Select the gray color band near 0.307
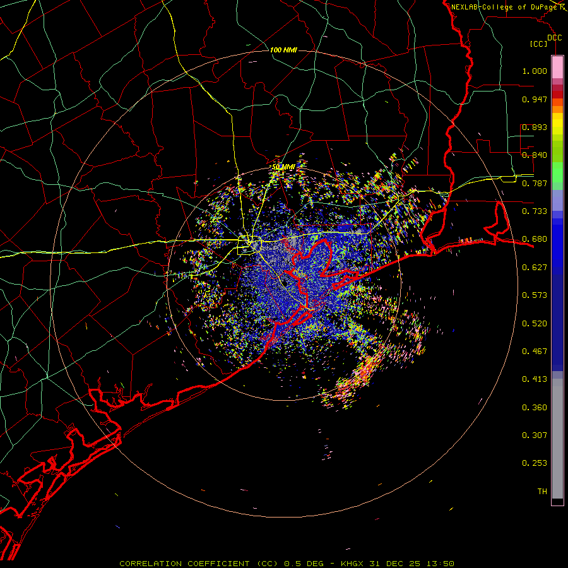568x568 pixels. click(557, 439)
